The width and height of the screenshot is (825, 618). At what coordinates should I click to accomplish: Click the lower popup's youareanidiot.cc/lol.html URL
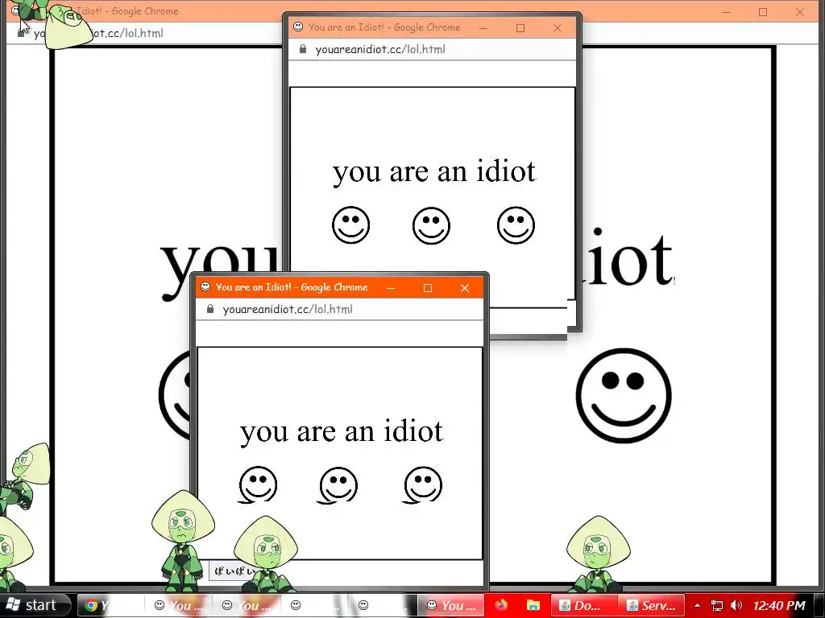coord(288,309)
